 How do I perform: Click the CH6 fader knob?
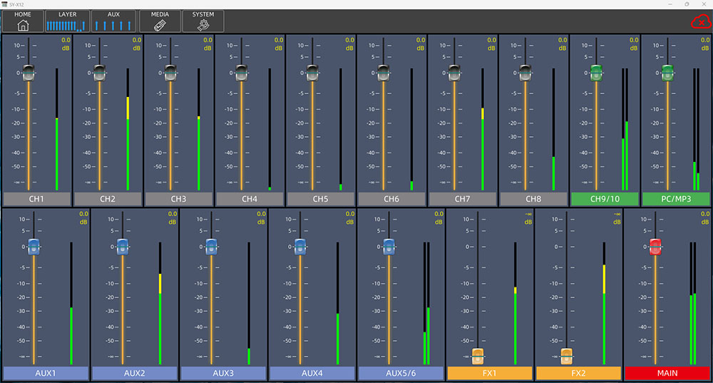pyautogui.click(x=383, y=73)
